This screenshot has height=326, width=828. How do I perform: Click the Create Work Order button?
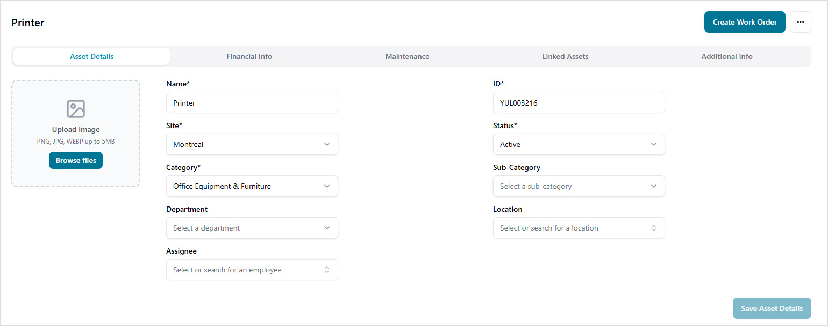click(x=745, y=22)
